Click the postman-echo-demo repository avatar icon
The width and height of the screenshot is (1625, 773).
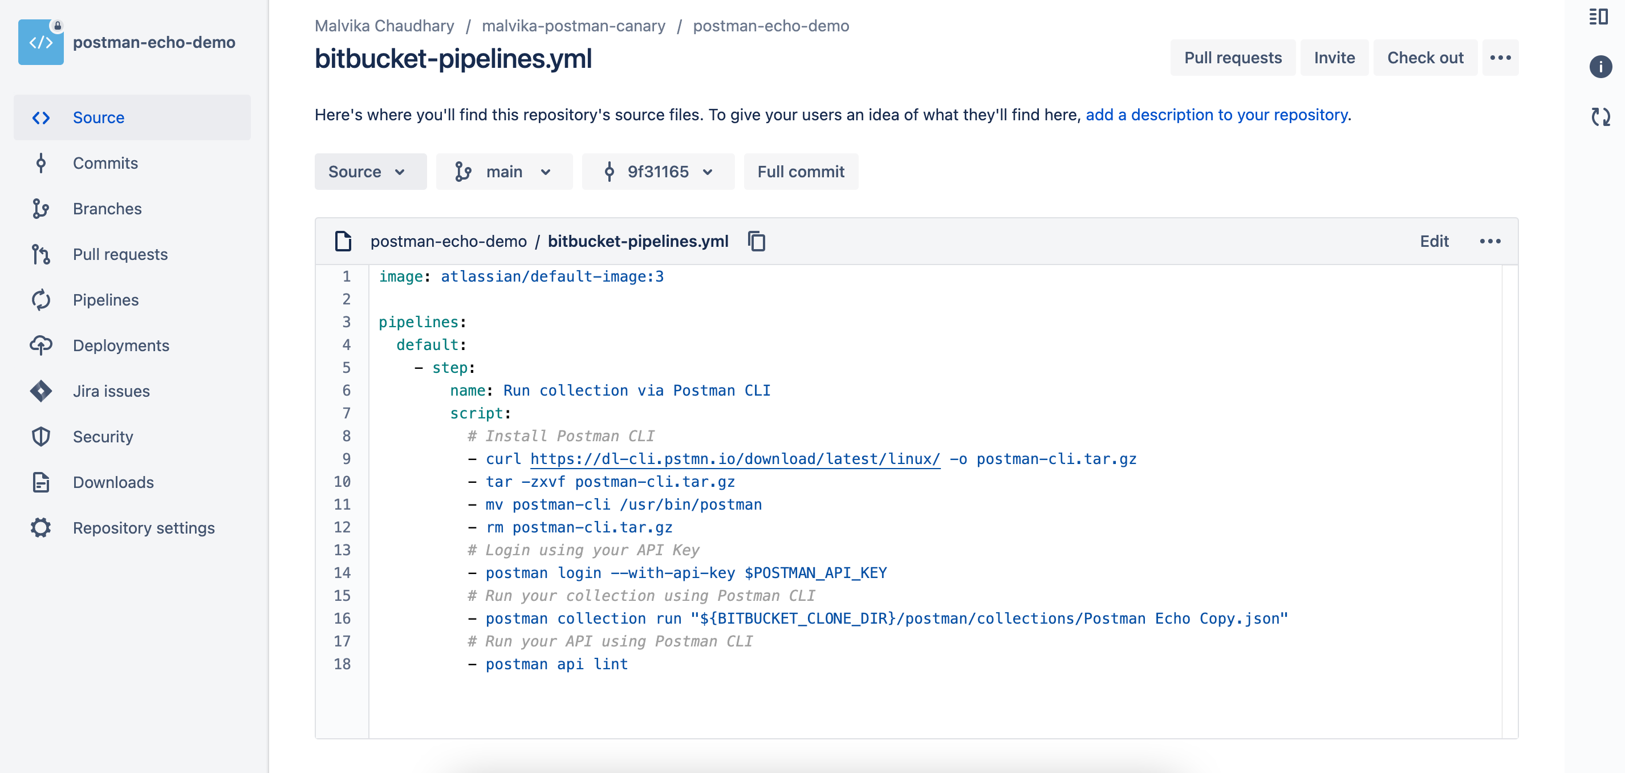coord(40,42)
